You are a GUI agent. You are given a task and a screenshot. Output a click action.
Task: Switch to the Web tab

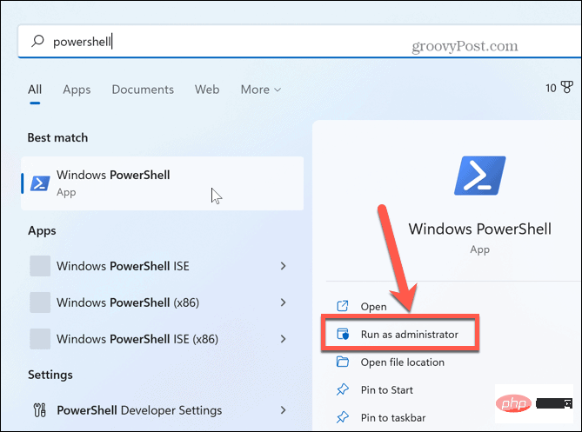[x=207, y=90]
